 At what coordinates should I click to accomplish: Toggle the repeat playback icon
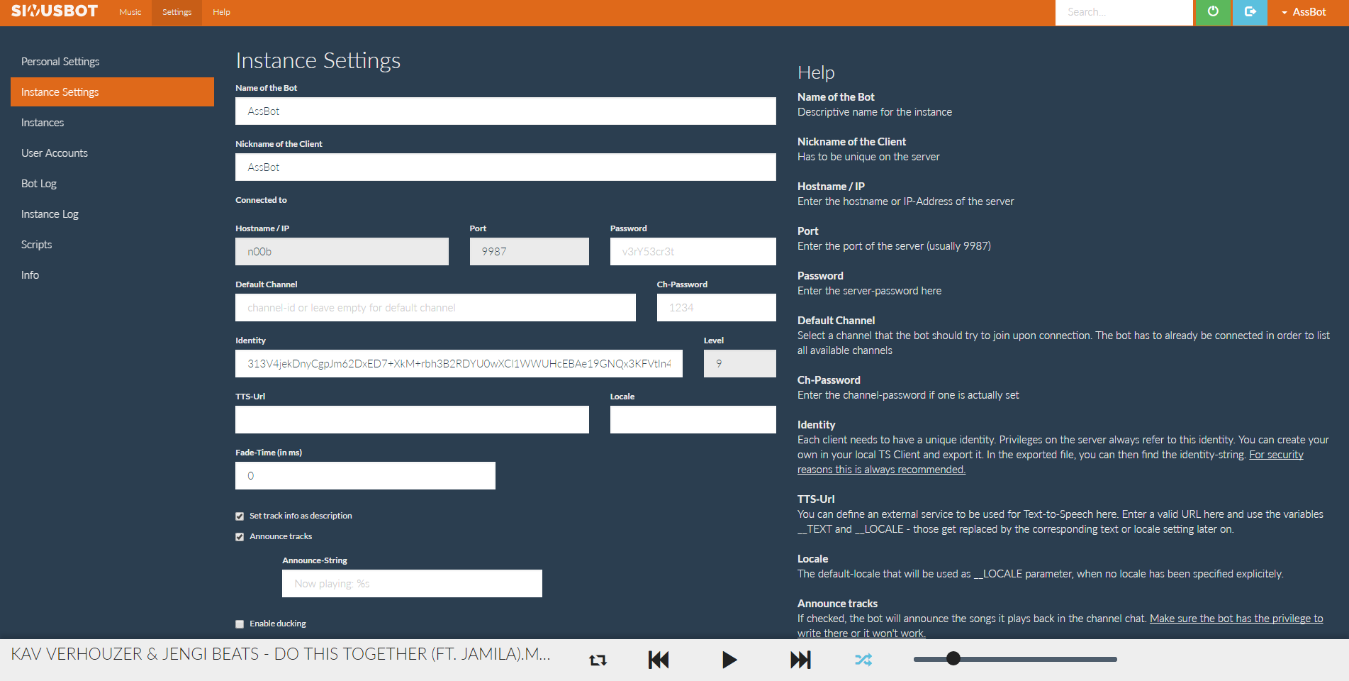598,660
